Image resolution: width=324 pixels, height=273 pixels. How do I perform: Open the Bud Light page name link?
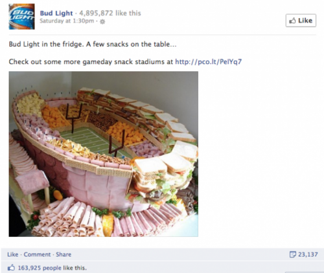click(56, 13)
